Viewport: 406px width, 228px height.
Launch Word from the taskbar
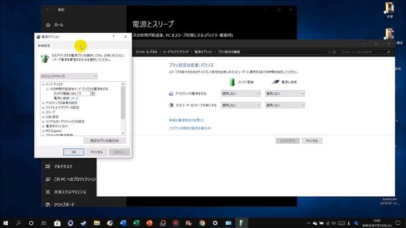tap(123, 223)
